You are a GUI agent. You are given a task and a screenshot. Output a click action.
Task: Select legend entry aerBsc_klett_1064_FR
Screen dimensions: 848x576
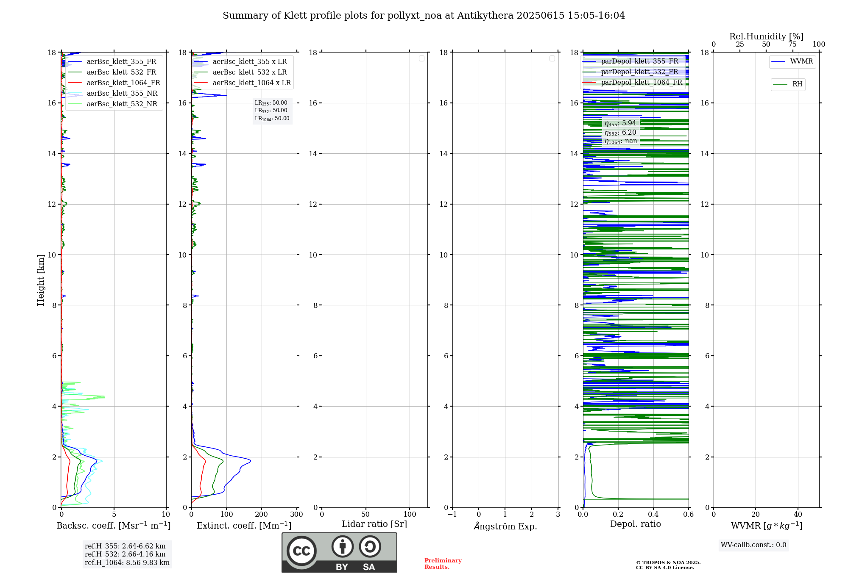click(114, 83)
